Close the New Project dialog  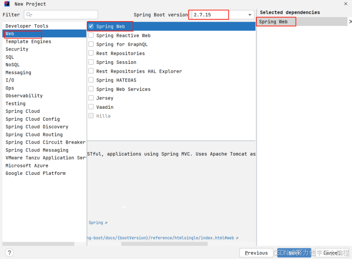tap(346, 4)
